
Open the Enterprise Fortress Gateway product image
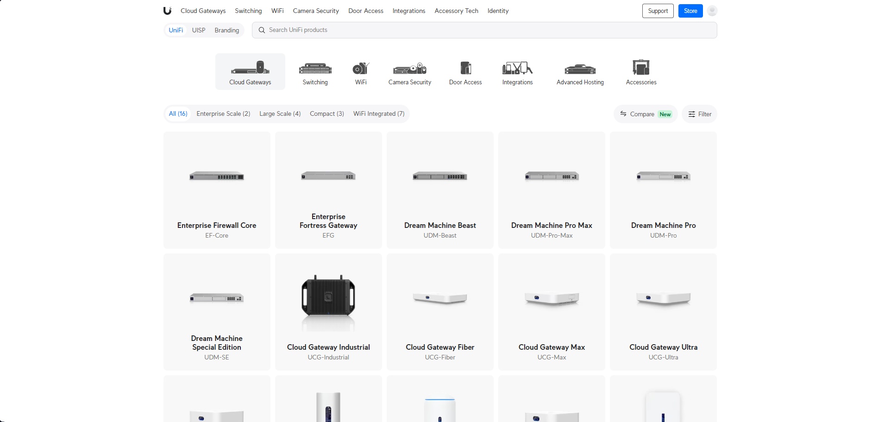tap(328, 176)
